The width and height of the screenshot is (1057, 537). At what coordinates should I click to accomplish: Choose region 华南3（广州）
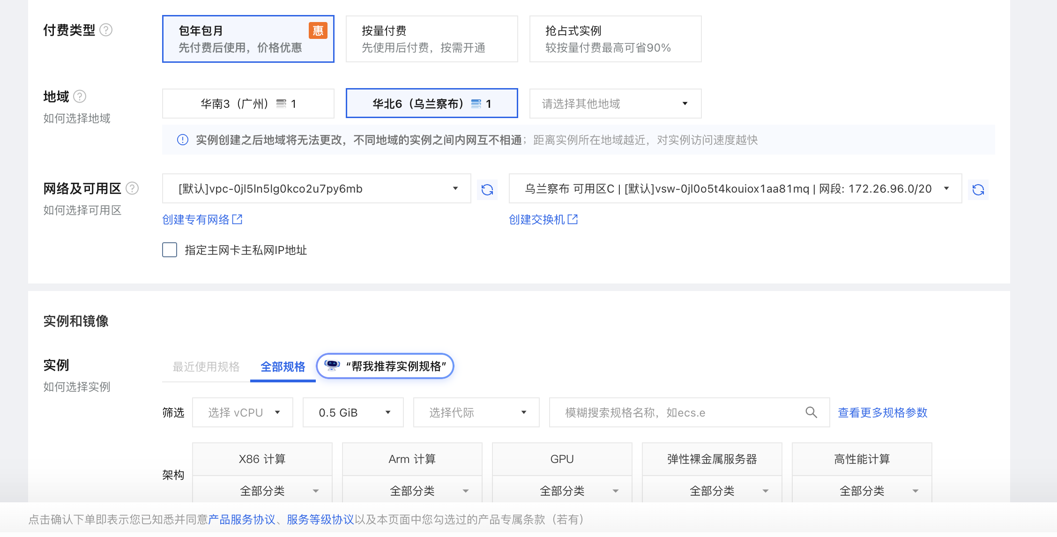(x=248, y=104)
